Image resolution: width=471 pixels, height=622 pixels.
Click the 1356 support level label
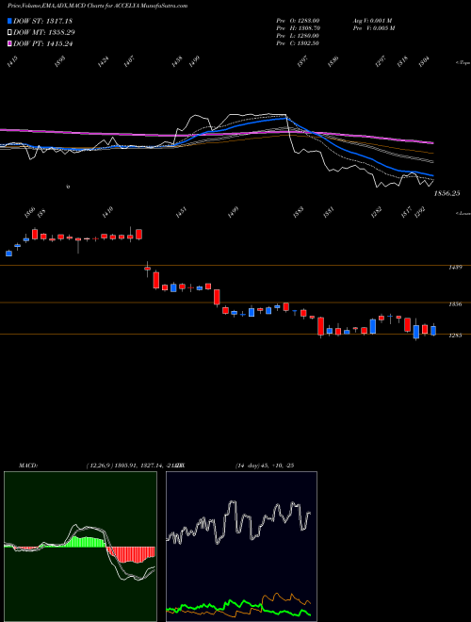coord(455,304)
